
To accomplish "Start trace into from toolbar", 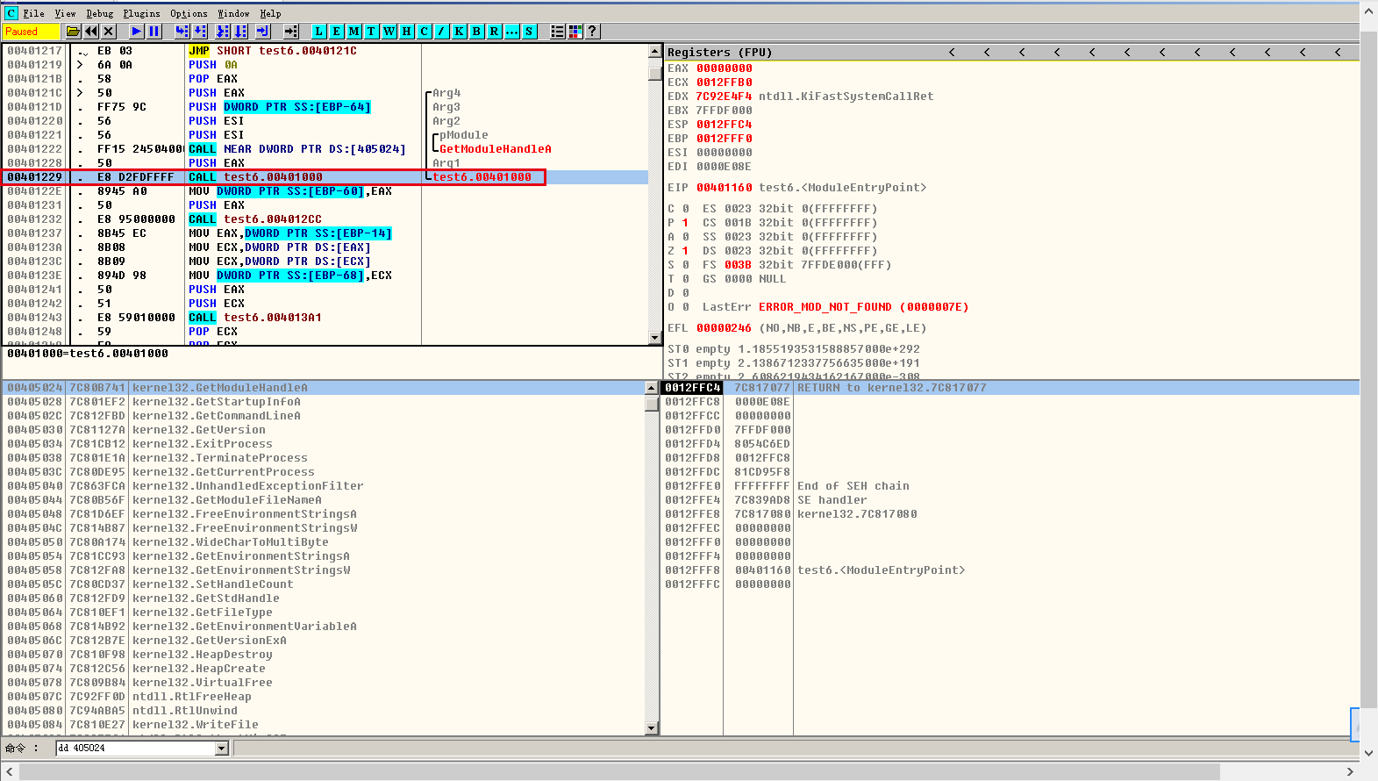I will (x=223, y=32).
